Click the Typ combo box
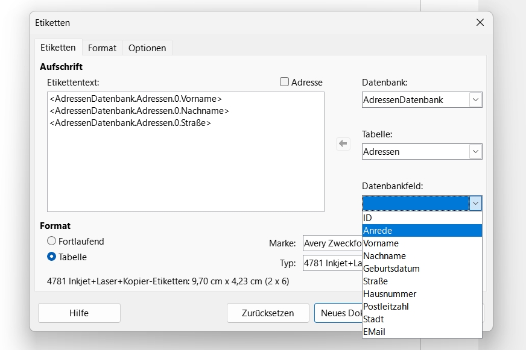 (x=332, y=263)
